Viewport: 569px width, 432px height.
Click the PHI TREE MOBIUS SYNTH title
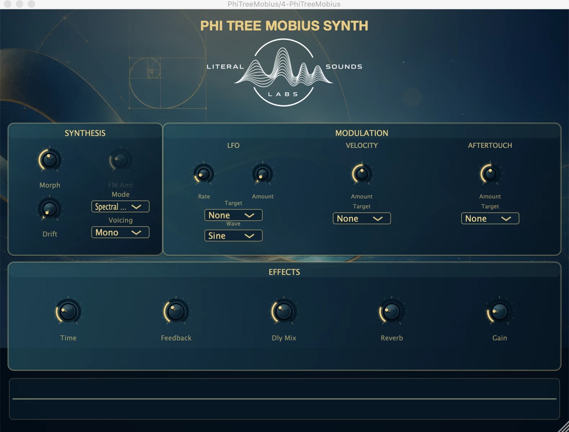point(284,26)
